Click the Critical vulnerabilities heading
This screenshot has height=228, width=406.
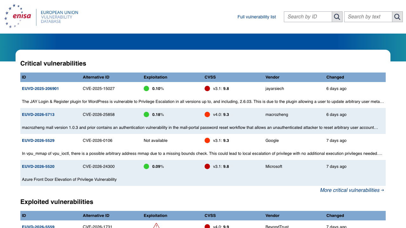[53, 63]
